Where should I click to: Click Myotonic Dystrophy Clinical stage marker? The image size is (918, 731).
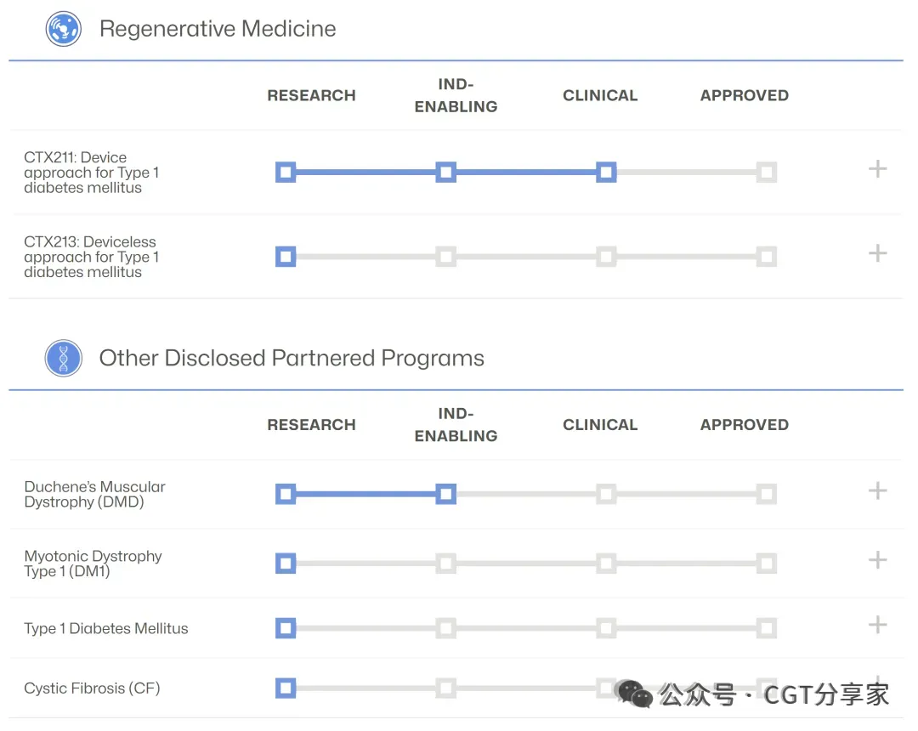click(605, 563)
